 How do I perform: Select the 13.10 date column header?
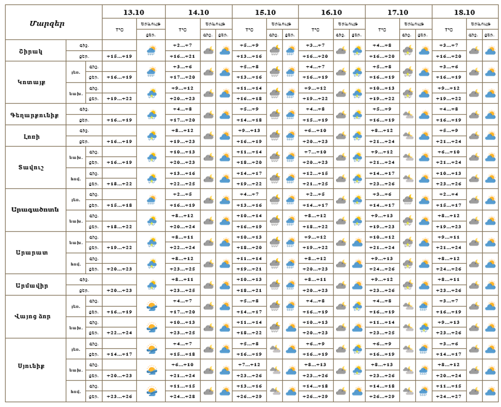[134, 12]
